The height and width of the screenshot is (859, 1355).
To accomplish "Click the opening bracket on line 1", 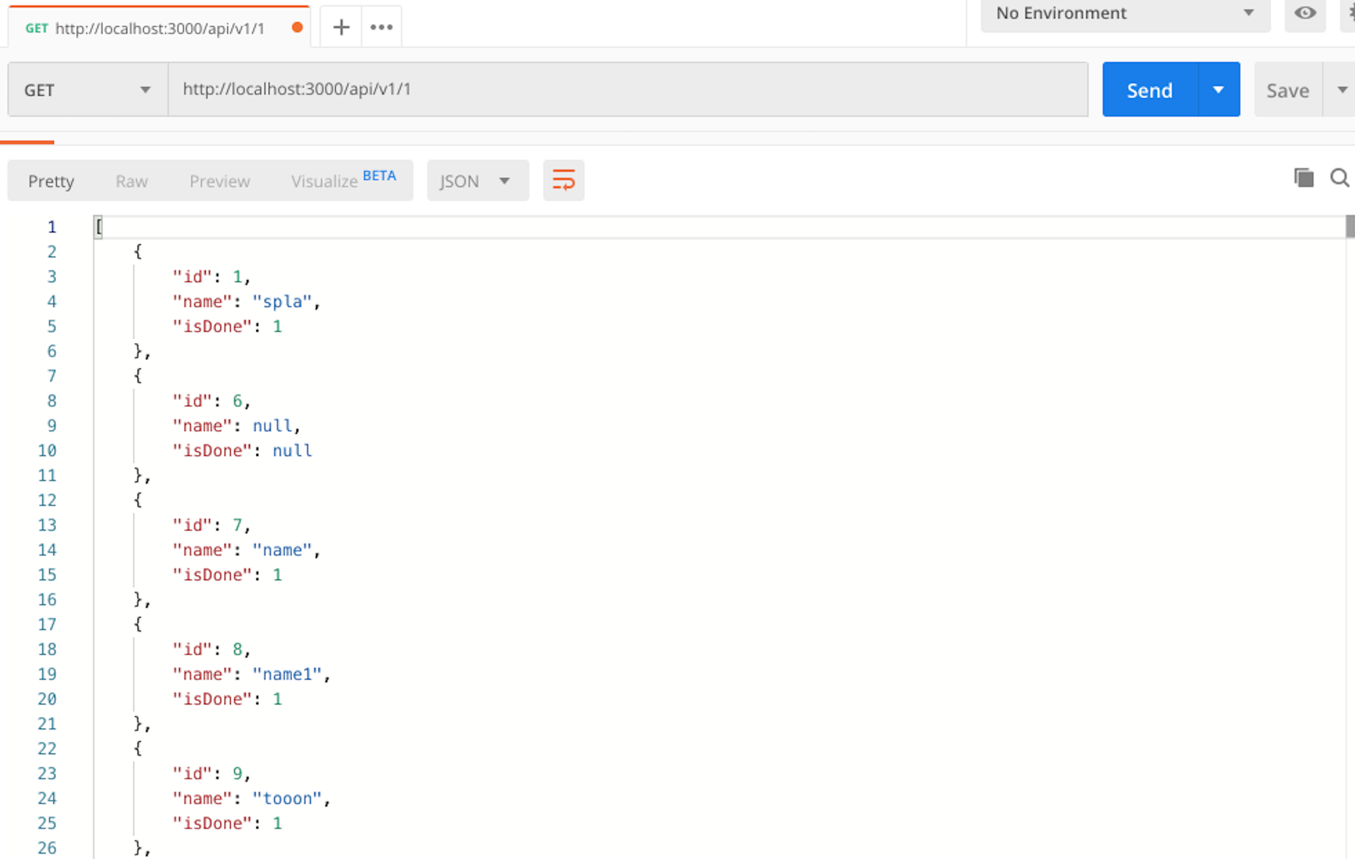I will point(99,227).
